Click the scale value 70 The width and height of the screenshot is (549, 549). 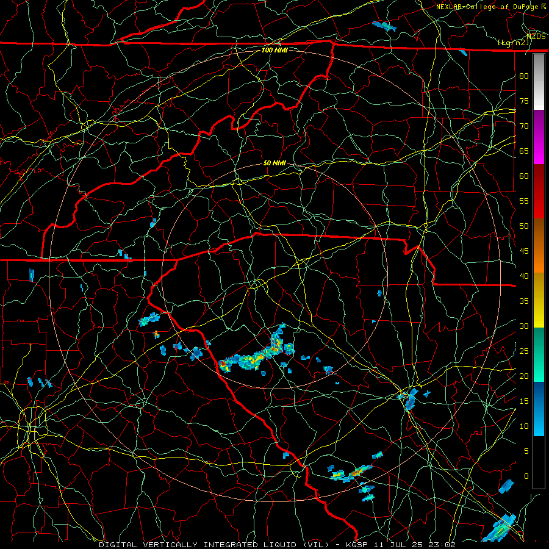coord(524,126)
